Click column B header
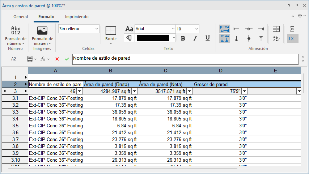This screenshot has height=174, width=309. 110,71
